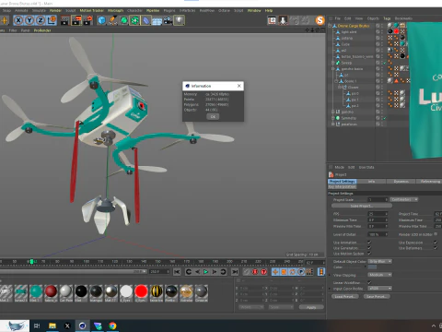Open File Explorer from the taskbar
Screen dimensions: 442x332
52,326
